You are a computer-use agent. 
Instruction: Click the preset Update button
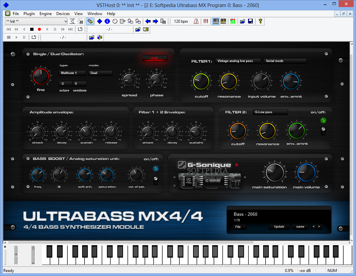click(x=279, y=226)
